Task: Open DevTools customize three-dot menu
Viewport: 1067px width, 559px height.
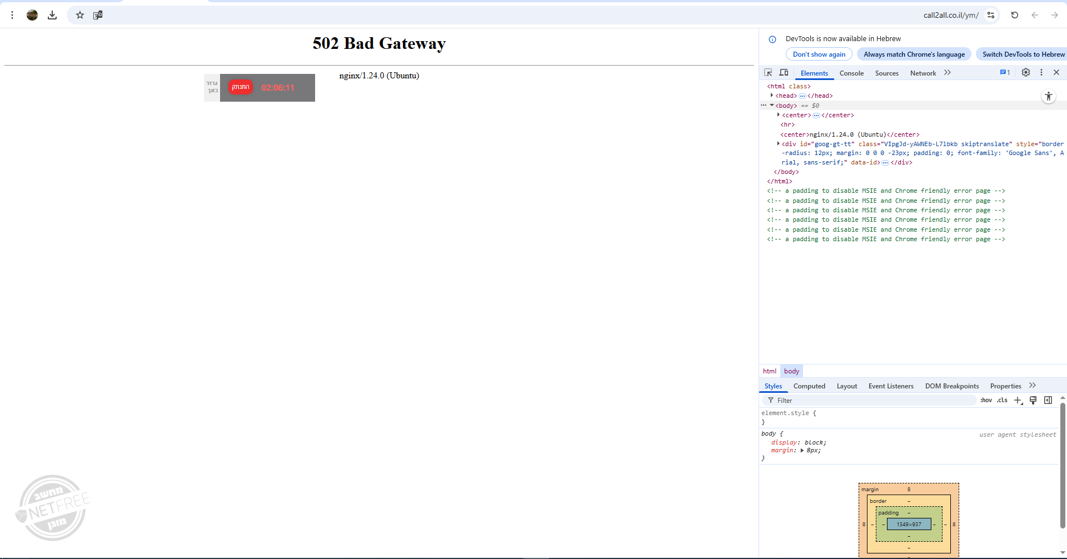Action: click(1041, 72)
